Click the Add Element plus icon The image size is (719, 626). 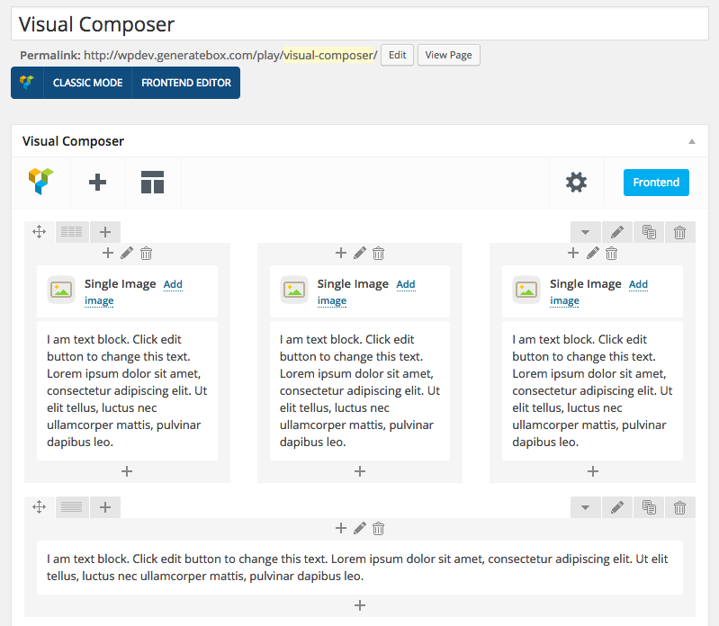[x=97, y=183]
